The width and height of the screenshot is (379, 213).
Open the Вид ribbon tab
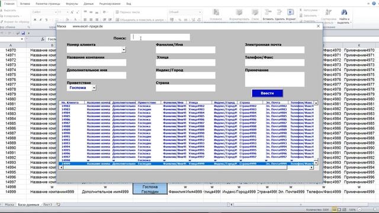129,4
